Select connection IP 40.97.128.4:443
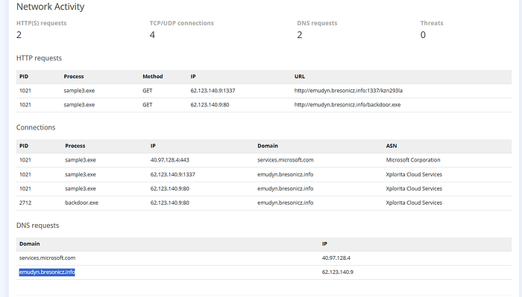This screenshot has height=297, width=522. (169, 160)
